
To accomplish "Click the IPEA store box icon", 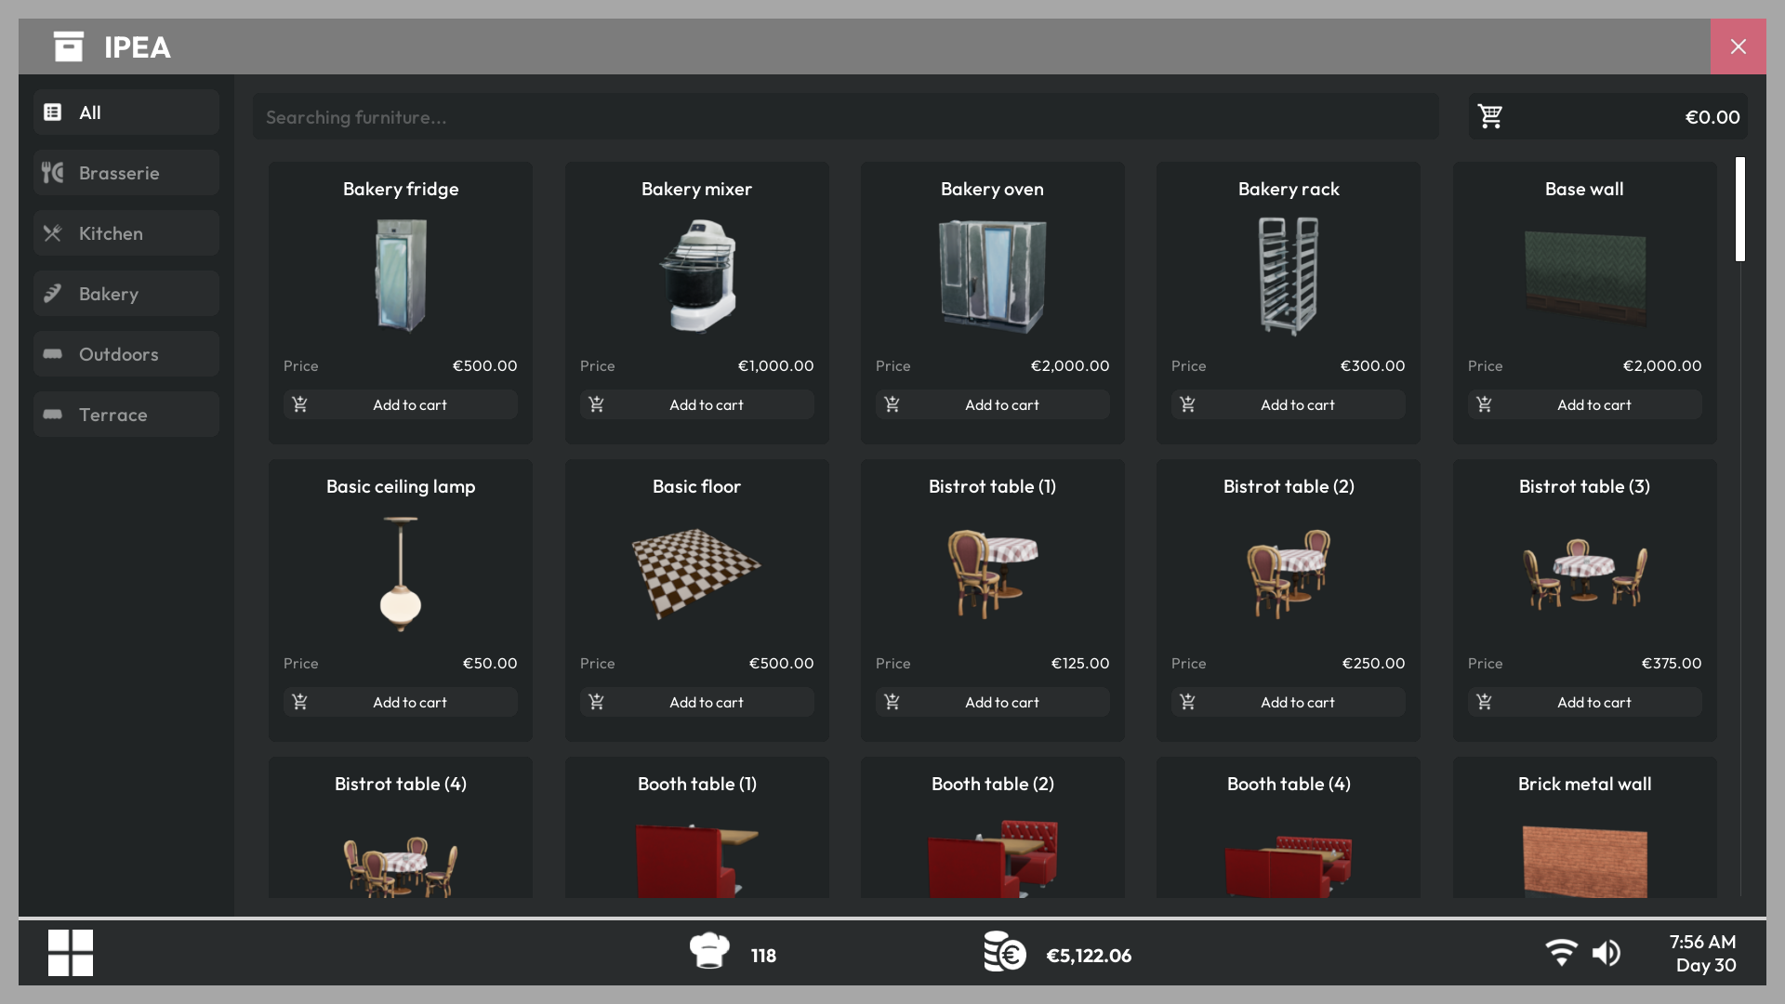I will pos(69,46).
